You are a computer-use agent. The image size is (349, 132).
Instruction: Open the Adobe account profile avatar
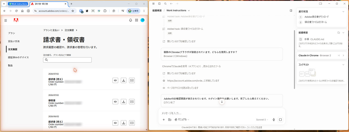[142, 20]
